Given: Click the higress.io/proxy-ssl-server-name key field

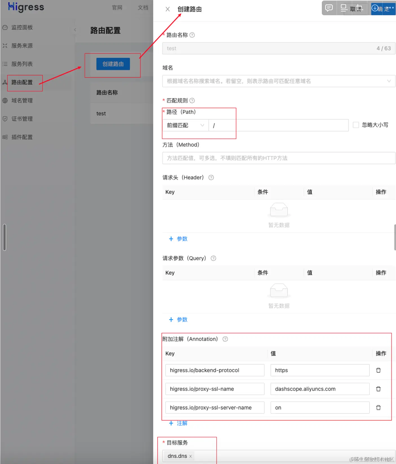Looking at the screenshot, I should click(215, 407).
